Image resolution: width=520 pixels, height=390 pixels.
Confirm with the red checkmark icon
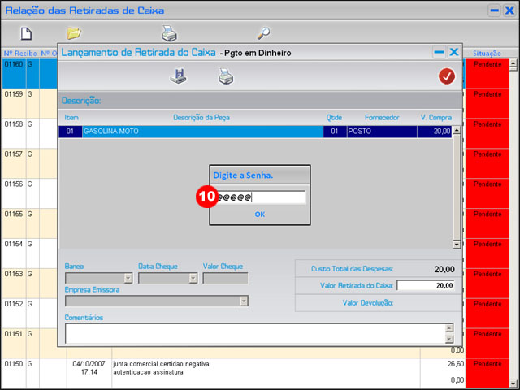446,76
